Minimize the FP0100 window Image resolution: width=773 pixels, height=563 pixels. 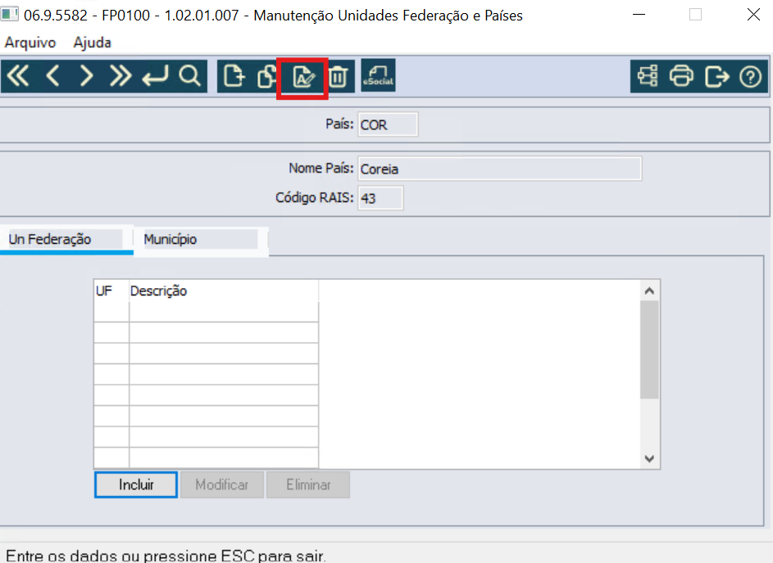tap(639, 15)
